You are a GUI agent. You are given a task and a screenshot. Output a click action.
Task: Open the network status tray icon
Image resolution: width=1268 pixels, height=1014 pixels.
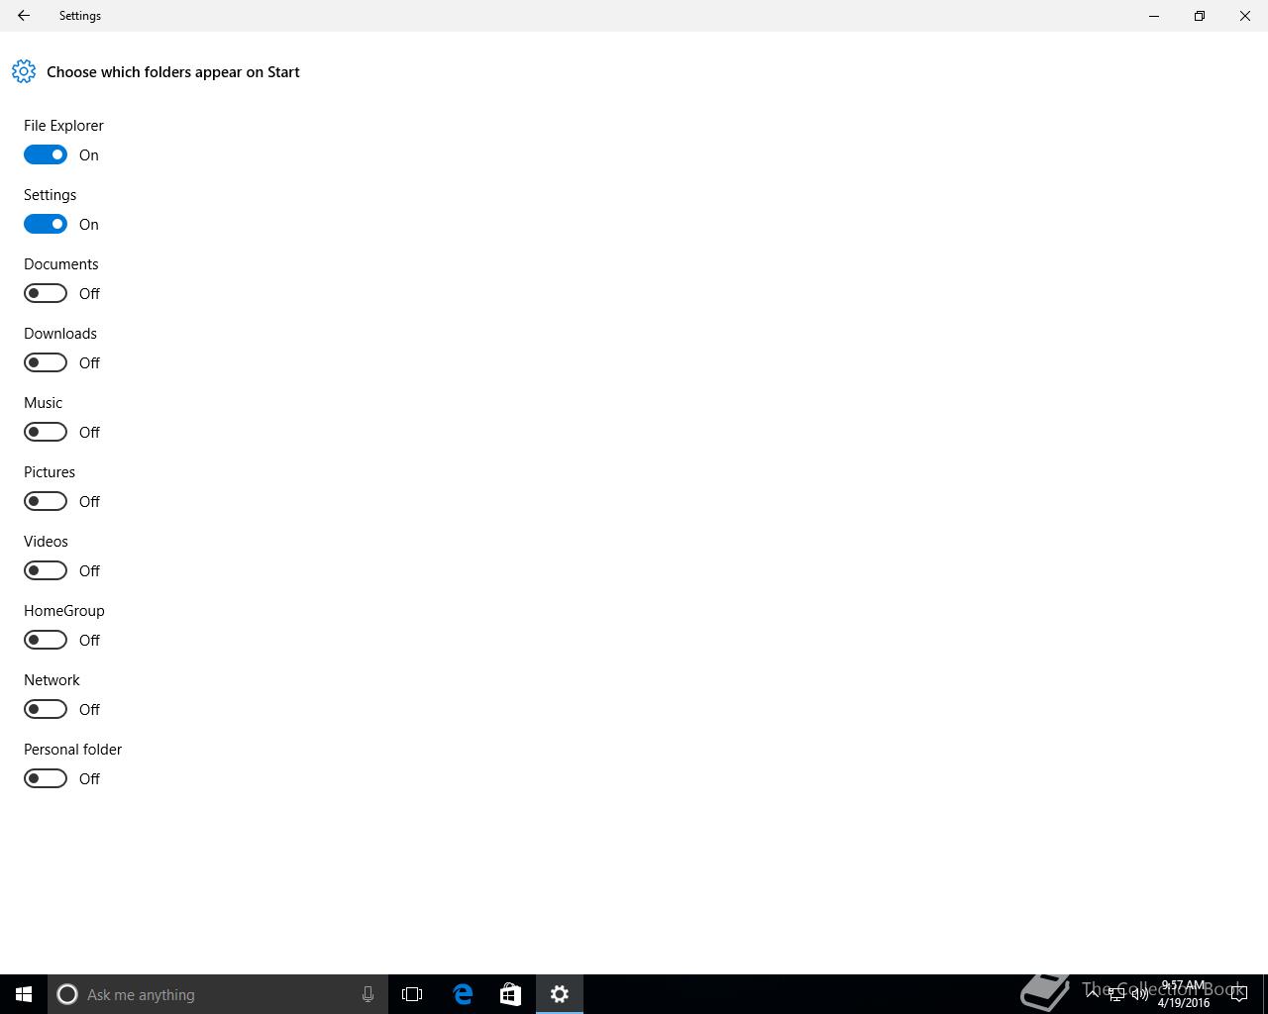(x=1116, y=994)
